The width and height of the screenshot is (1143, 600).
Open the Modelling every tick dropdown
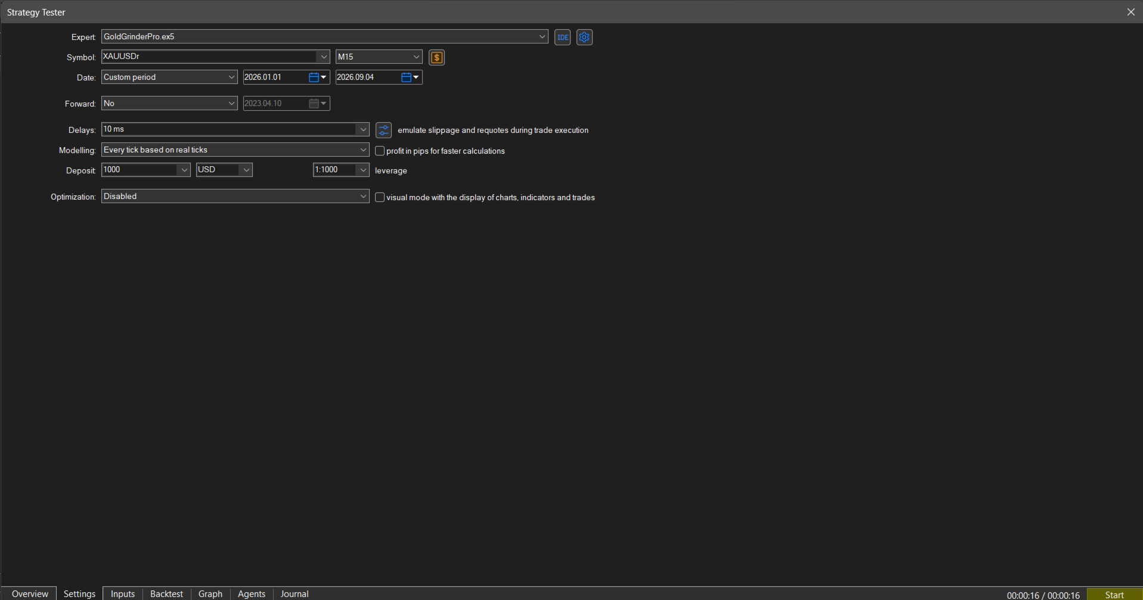coord(236,150)
